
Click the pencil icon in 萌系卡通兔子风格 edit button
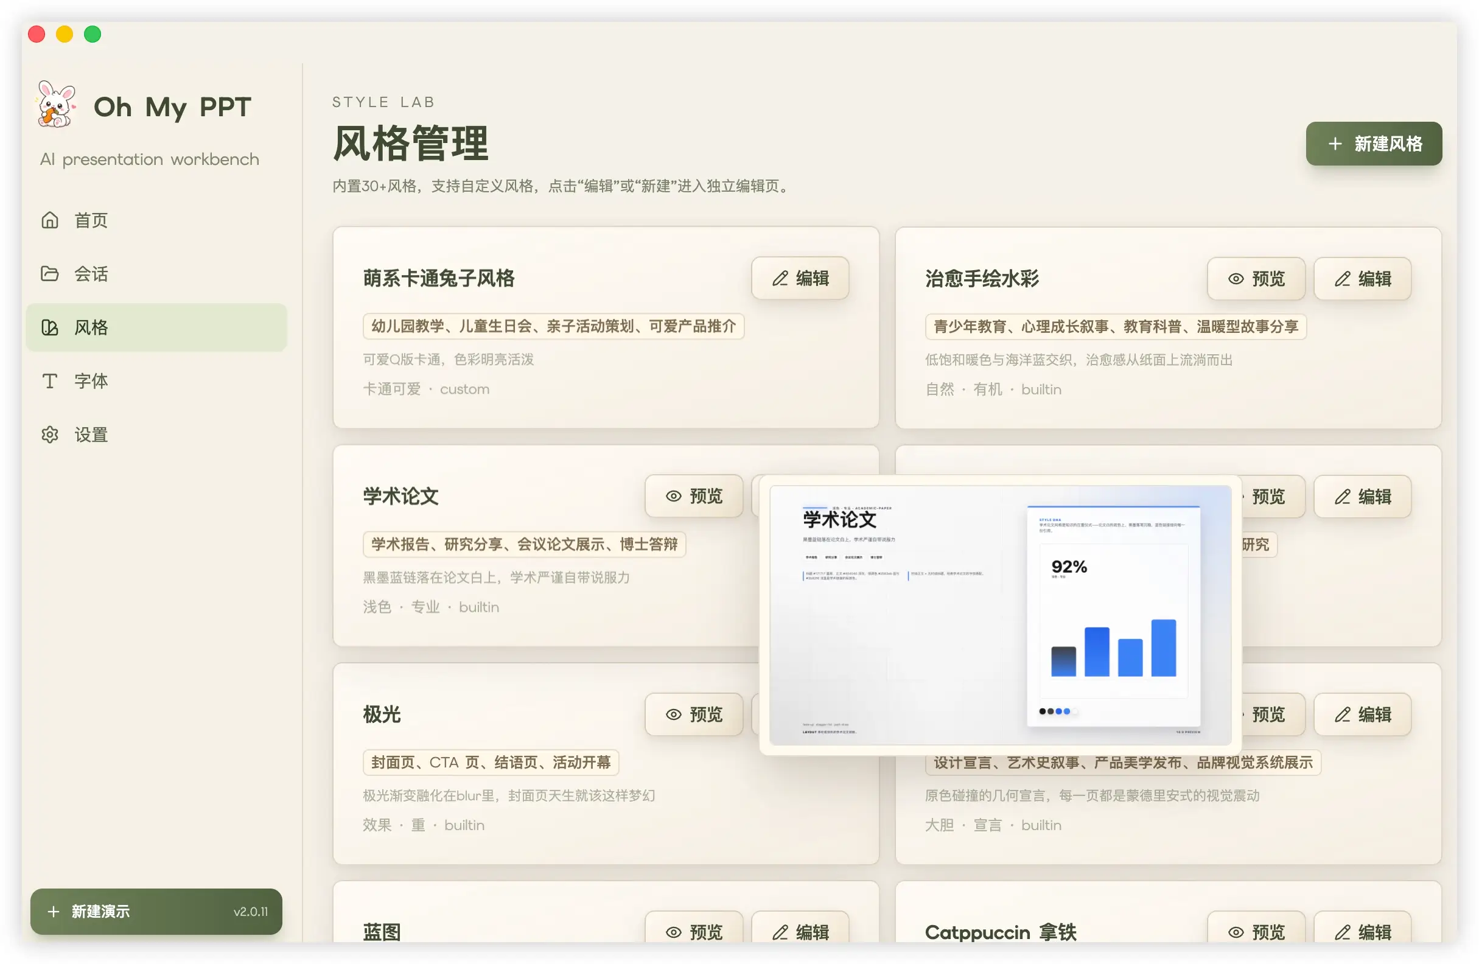[780, 279]
